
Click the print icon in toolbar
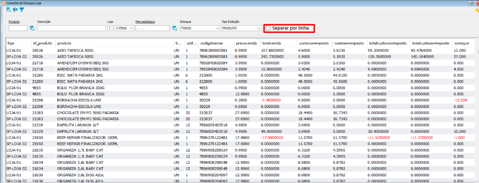(15, 10)
